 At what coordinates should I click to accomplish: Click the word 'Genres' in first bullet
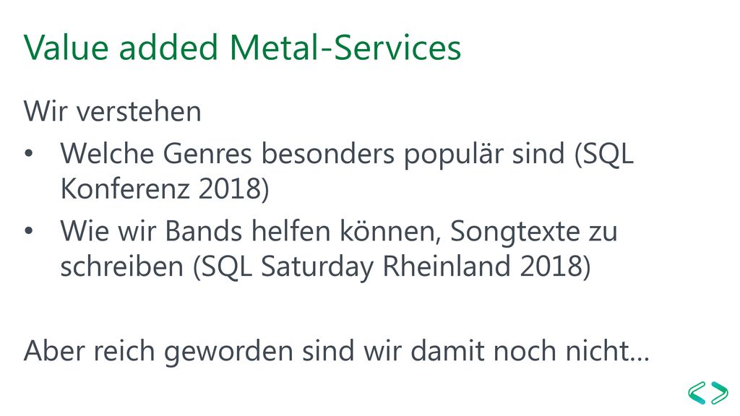click(x=207, y=155)
